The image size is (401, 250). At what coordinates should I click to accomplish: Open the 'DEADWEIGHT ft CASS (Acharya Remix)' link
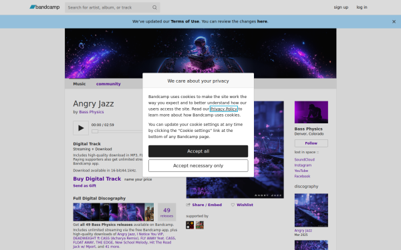click(106, 238)
